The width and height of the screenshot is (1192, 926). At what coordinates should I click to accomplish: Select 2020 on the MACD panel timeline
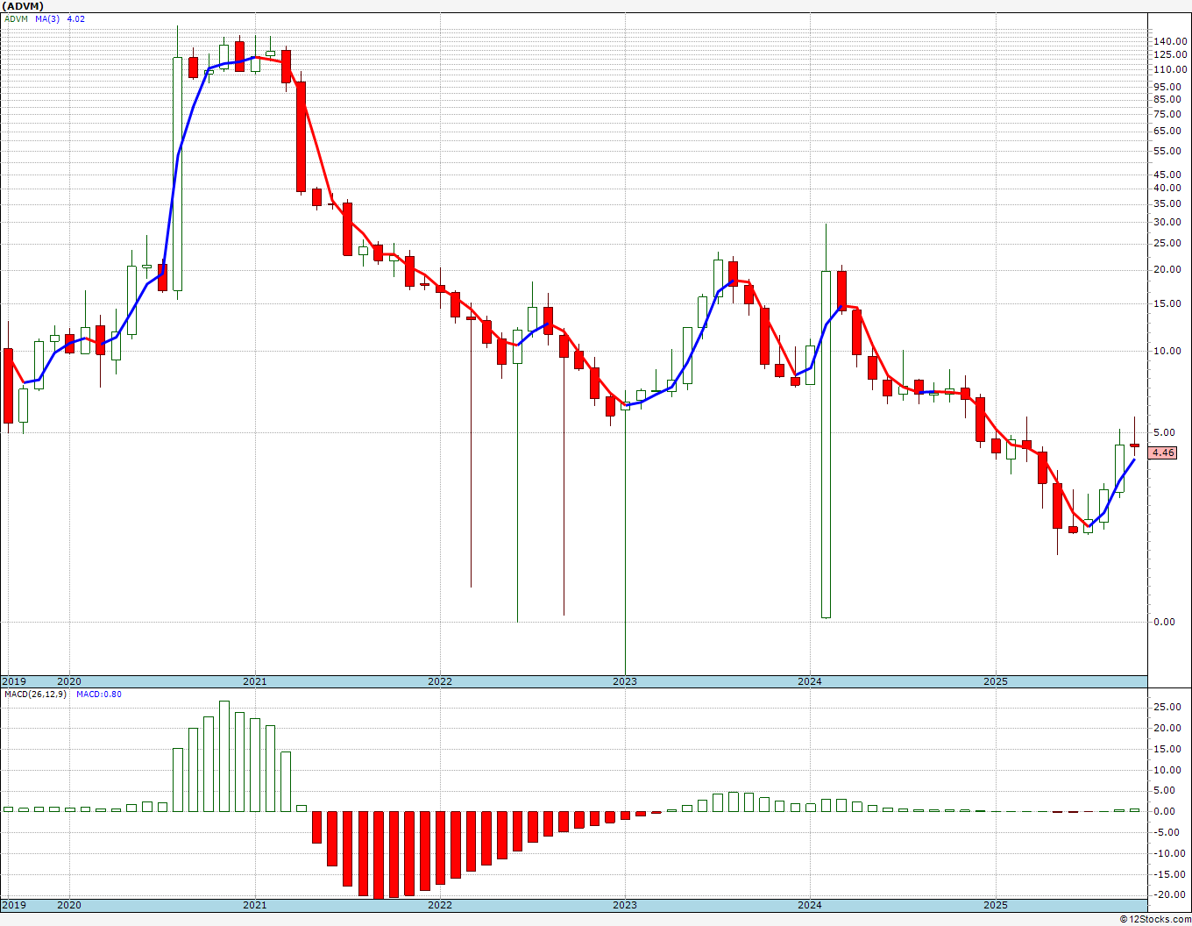pos(68,905)
